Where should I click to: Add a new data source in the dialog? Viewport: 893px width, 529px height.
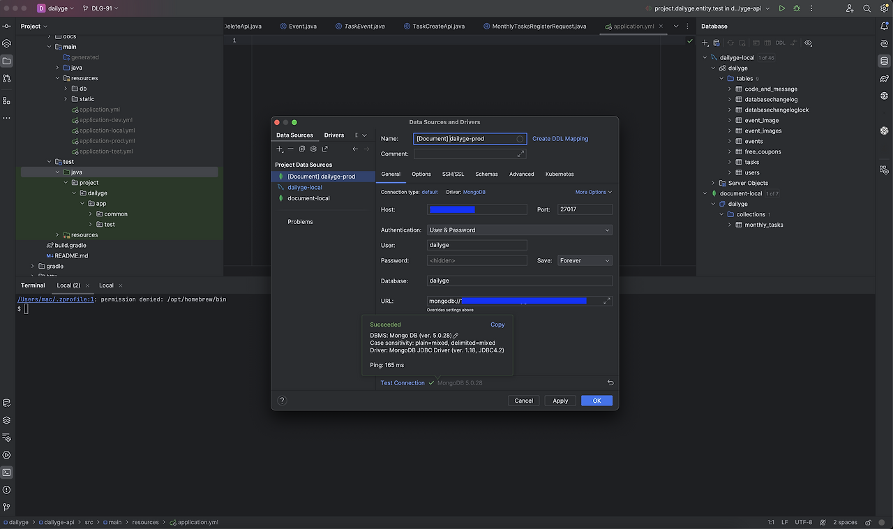[x=280, y=149]
